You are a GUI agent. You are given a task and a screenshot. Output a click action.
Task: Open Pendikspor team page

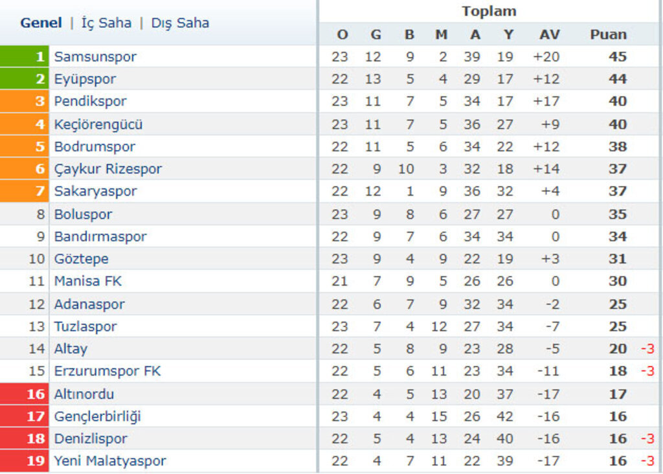[x=90, y=102]
